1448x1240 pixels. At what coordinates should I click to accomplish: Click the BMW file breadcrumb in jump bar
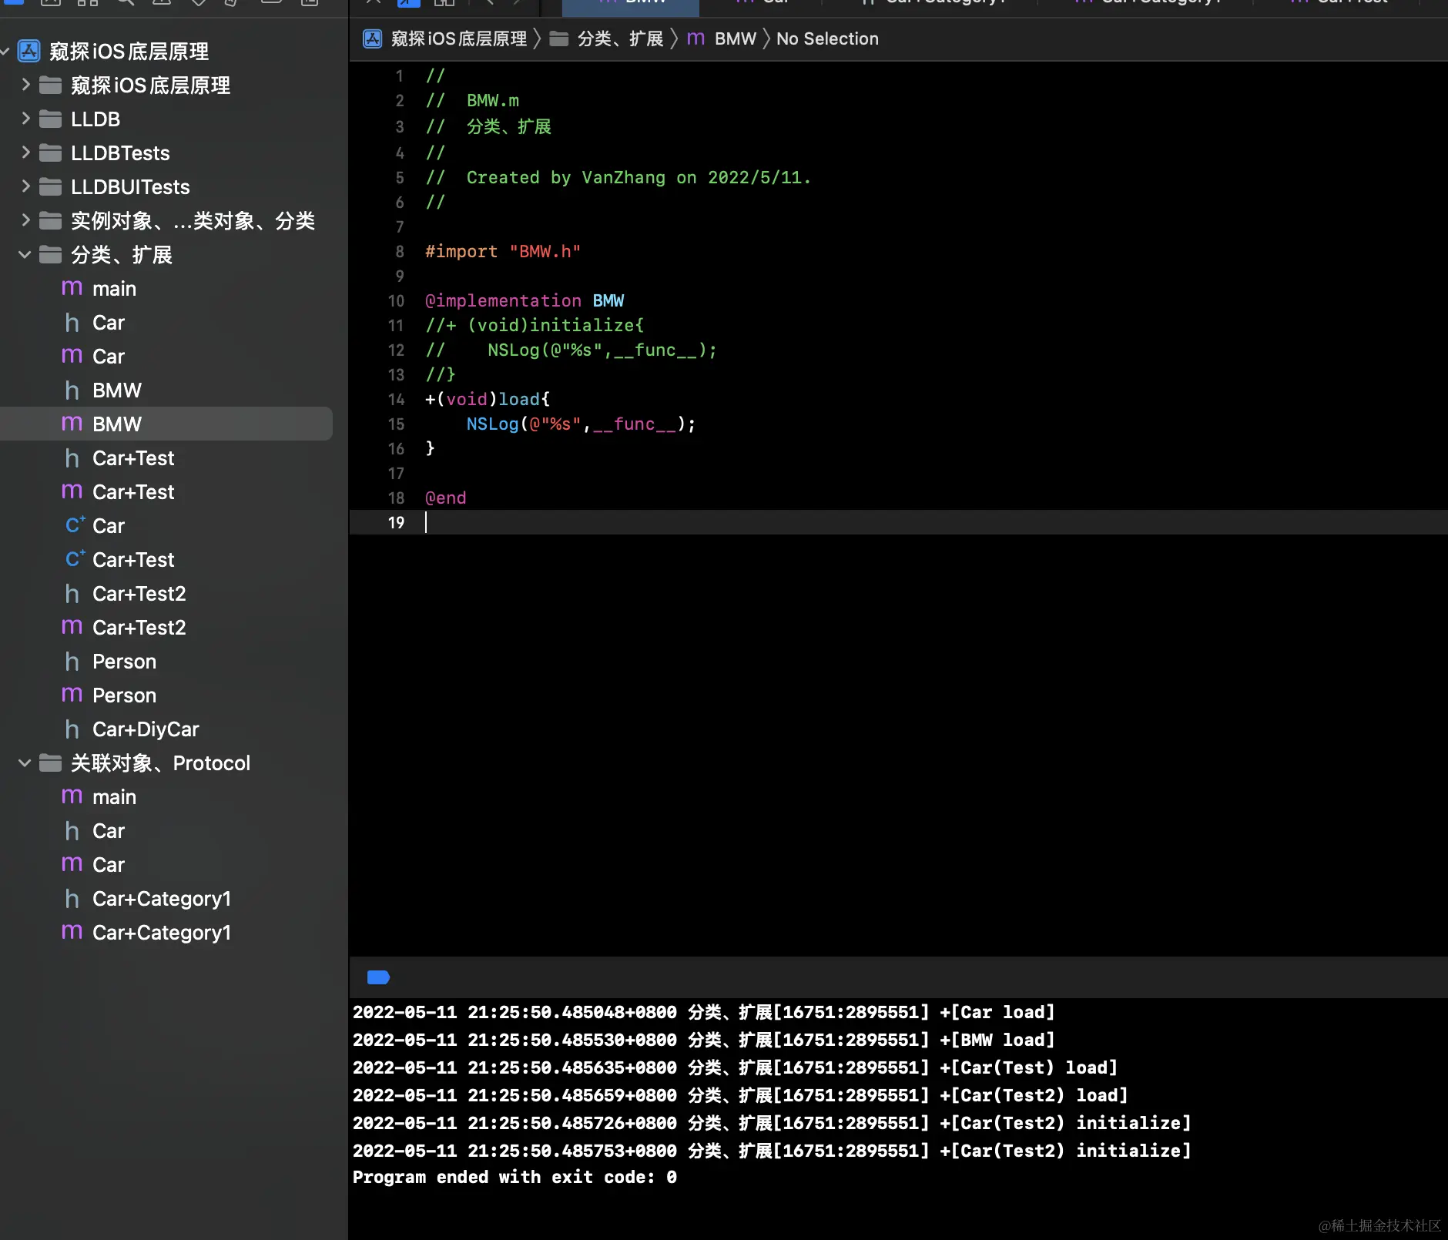[x=722, y=39]
